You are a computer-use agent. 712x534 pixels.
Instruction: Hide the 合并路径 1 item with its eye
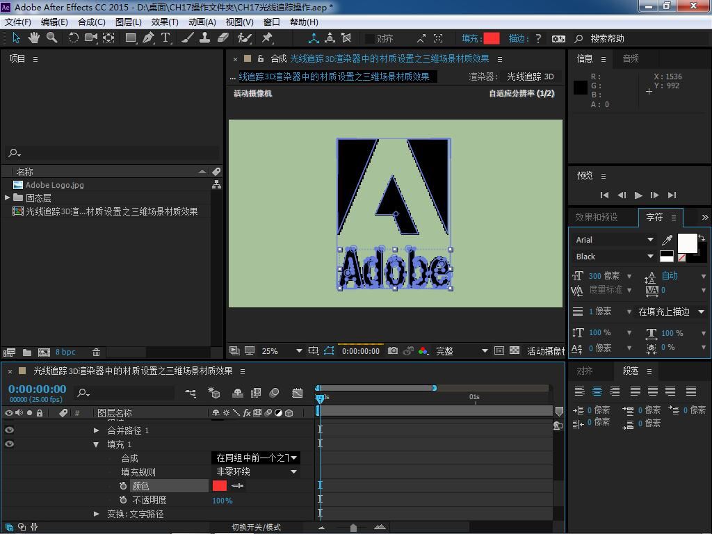[9, 430]
